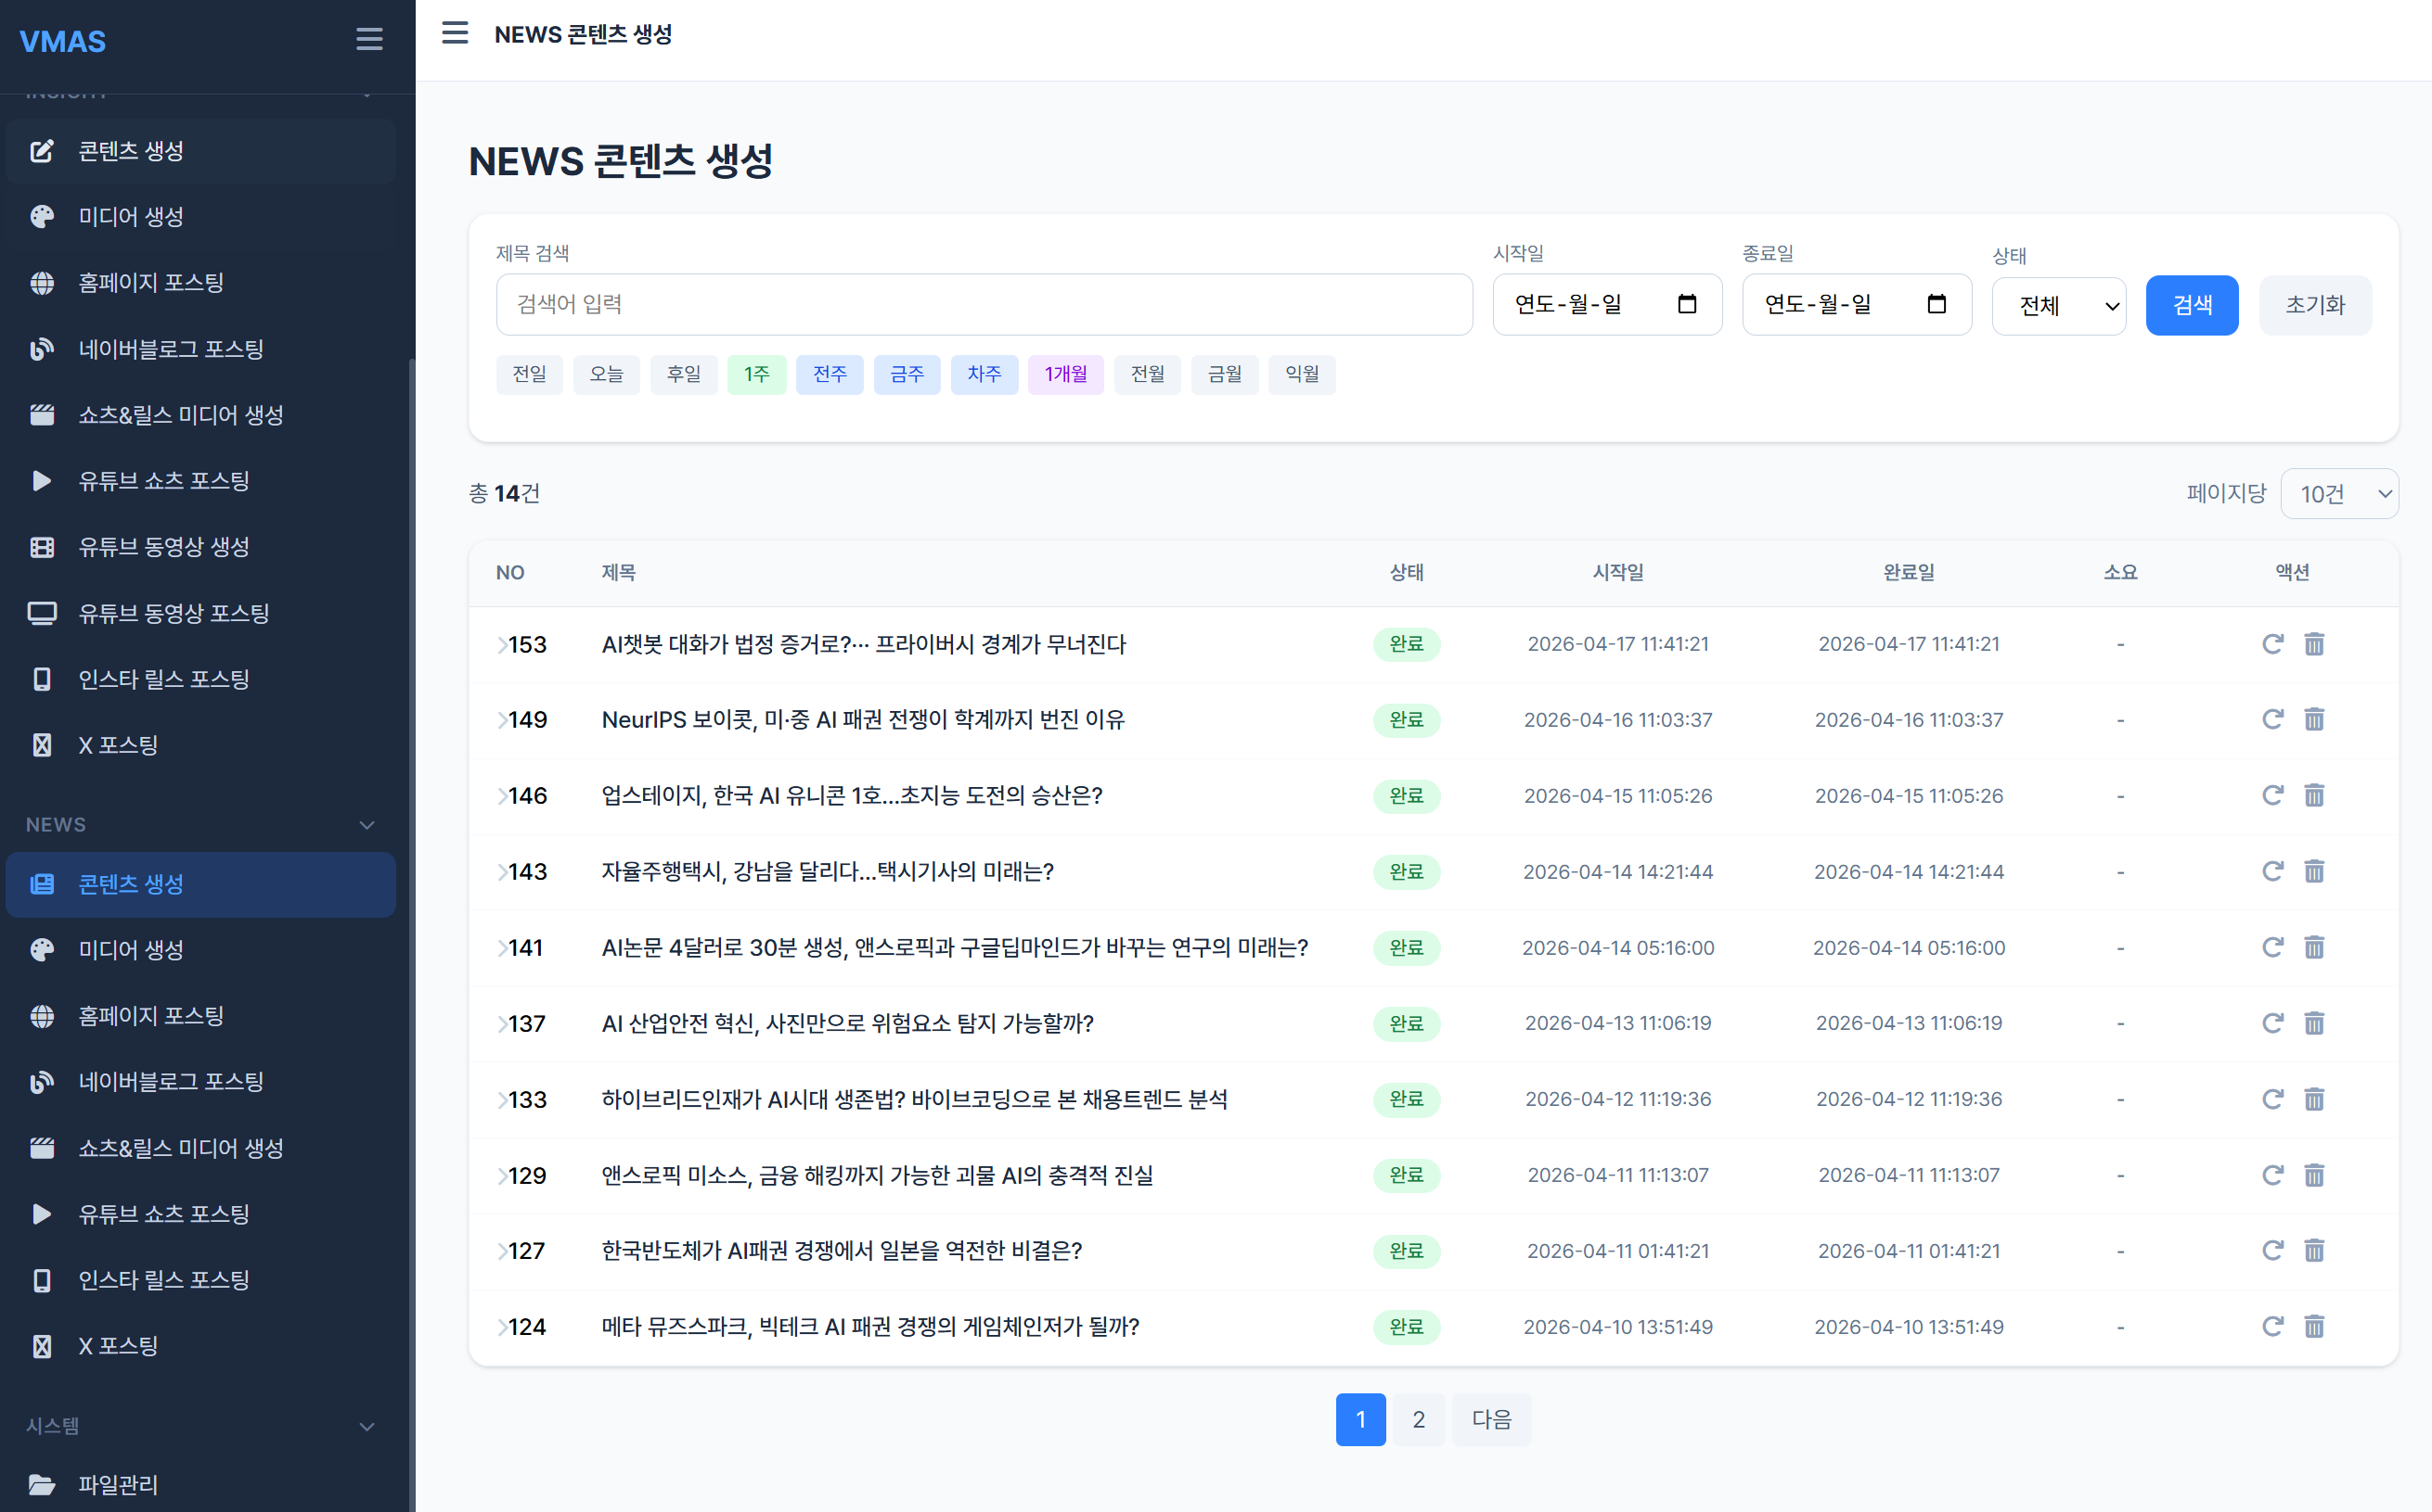Viewport: 2432px width, 1512px height.
Task: Open the 상태 전체 status dropdown
Action: (x=2059, y=306)
